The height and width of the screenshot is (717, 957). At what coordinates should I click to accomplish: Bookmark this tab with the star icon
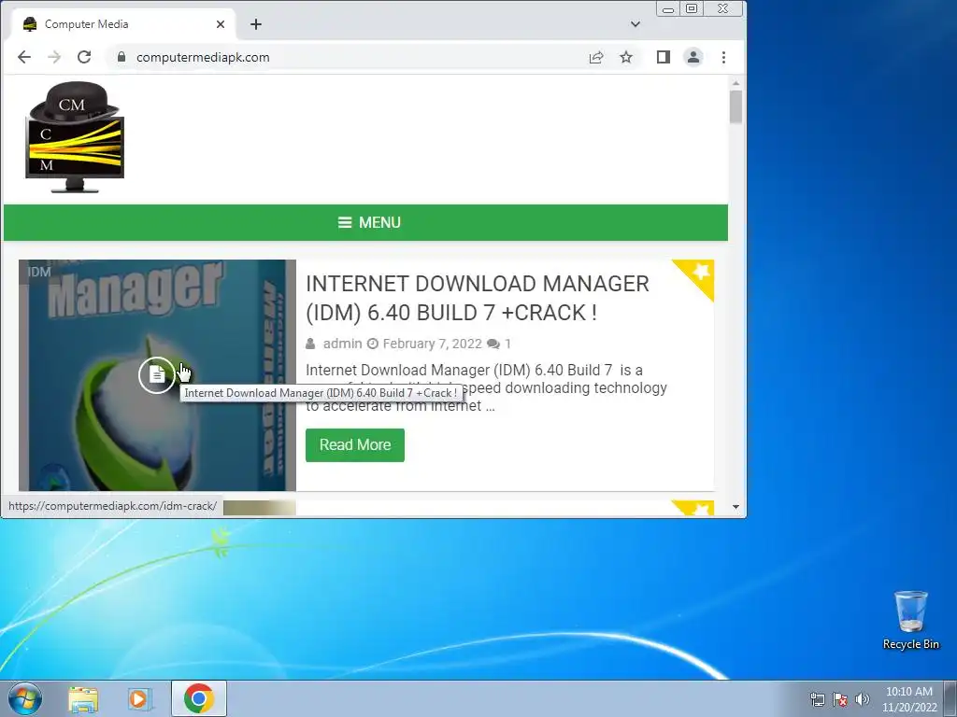coord(626,57)
